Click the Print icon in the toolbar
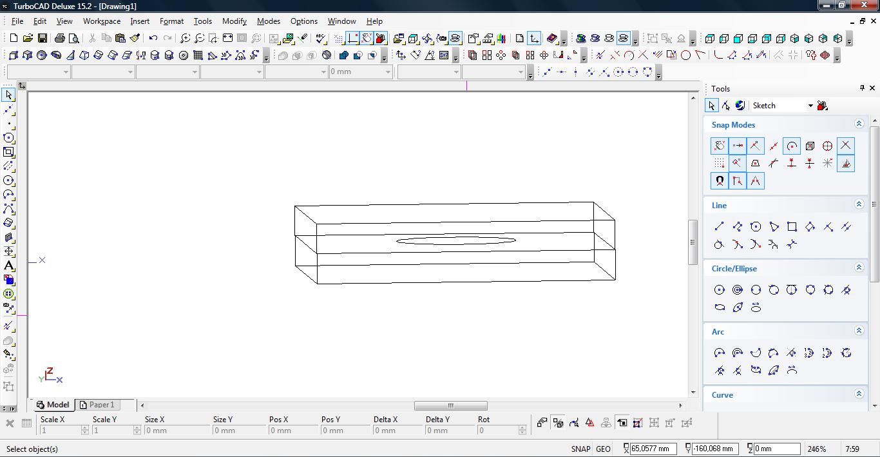The width and height of the screenshot is (880, 457). (x=60, y=39)
